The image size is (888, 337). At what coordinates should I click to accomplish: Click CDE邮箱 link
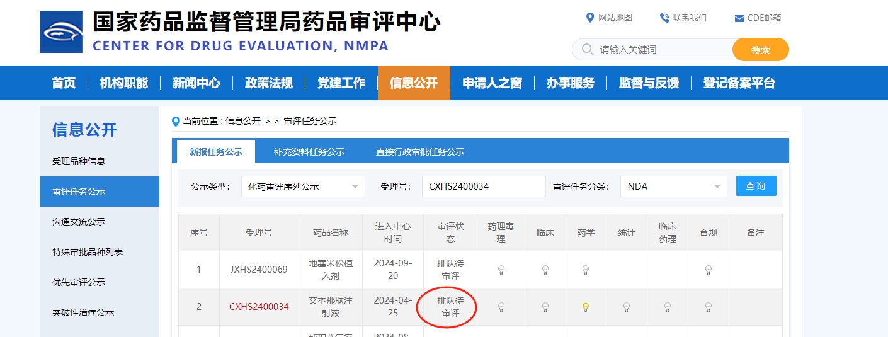point(765,18)
